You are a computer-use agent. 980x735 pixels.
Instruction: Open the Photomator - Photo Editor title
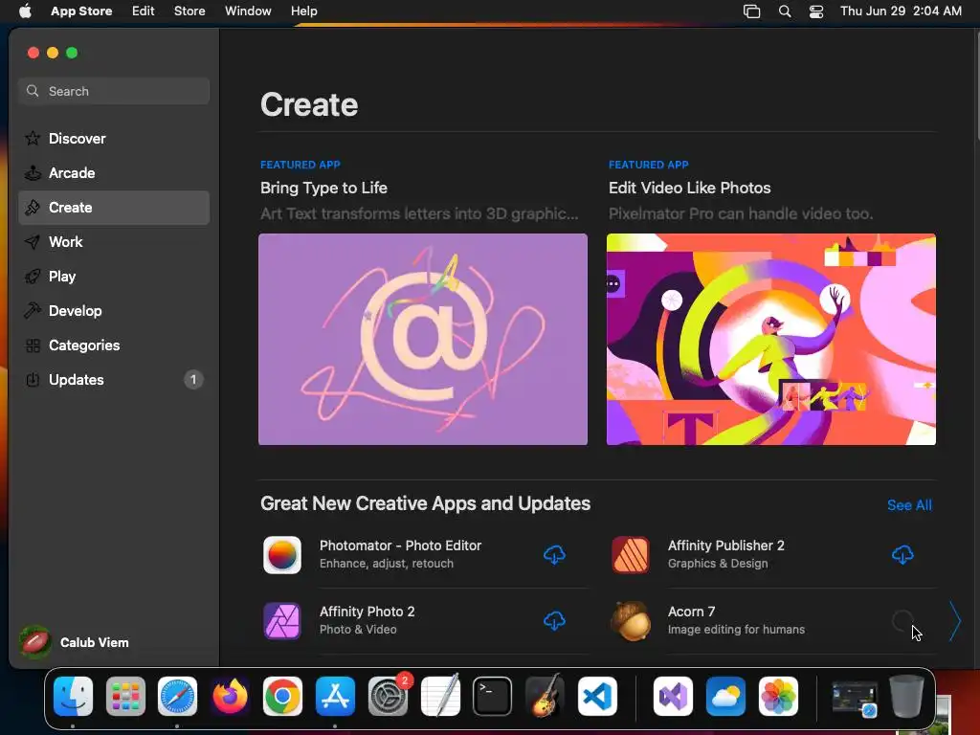(x=400, y=546)
